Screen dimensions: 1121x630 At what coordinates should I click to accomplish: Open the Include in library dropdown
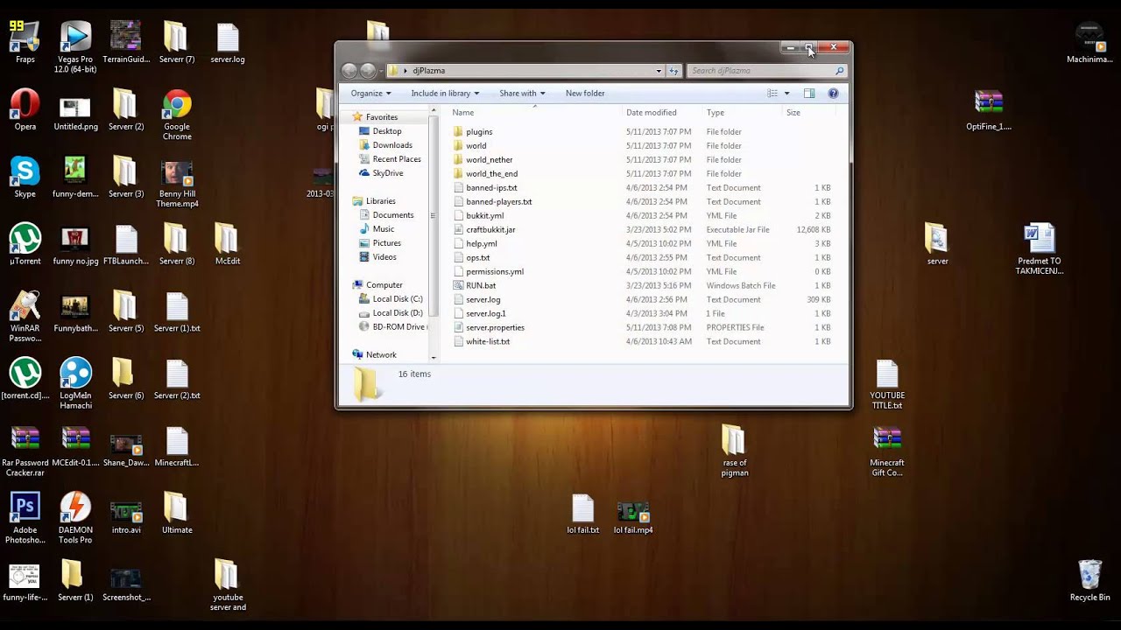coord(445,93)
